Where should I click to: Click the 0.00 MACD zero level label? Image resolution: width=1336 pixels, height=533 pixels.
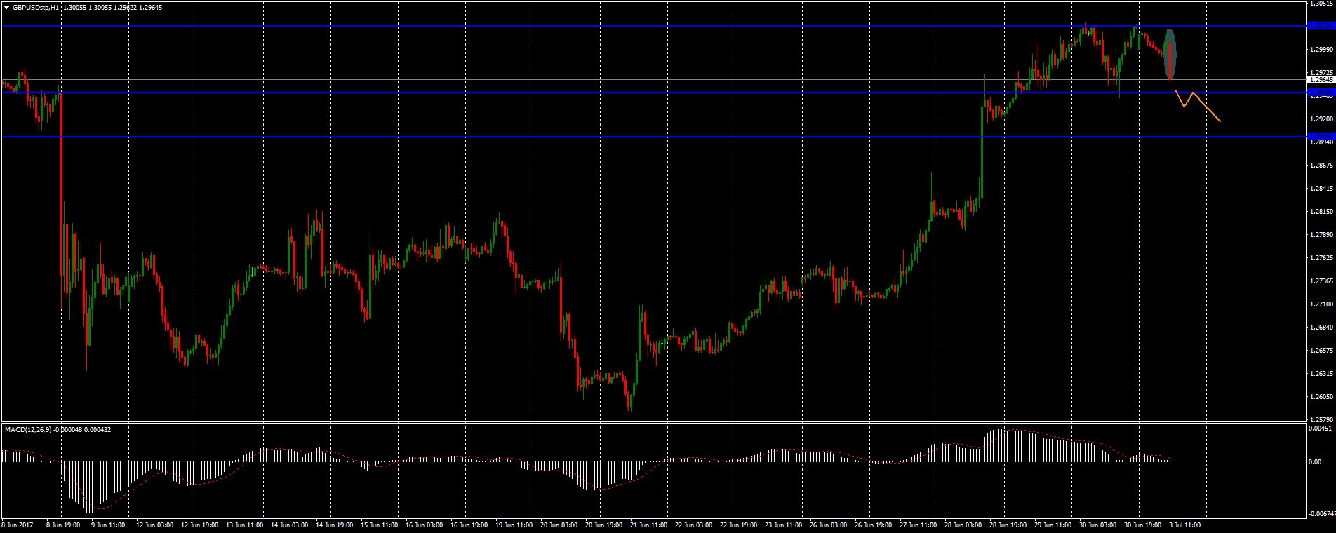(x=1315, y=461)
